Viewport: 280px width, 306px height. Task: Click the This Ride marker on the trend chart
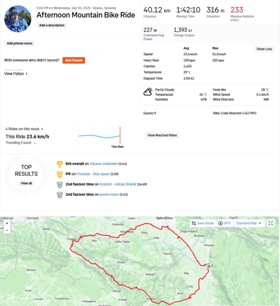click(120, 136)
